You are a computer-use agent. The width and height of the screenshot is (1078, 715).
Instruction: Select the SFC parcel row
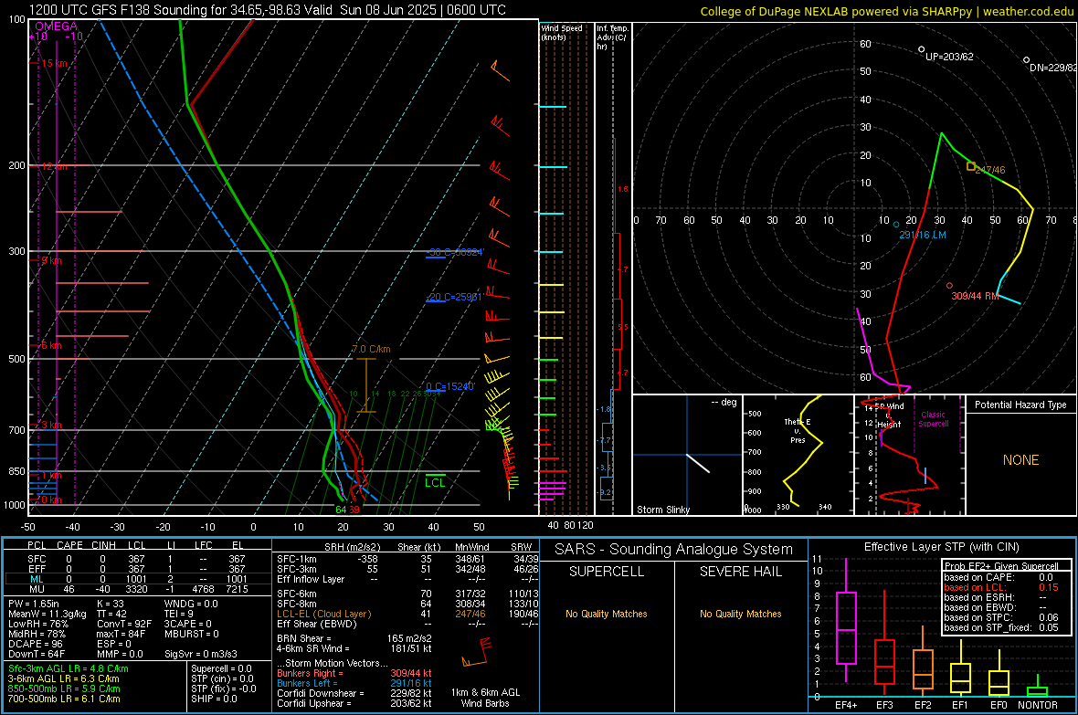click(138, 559)
